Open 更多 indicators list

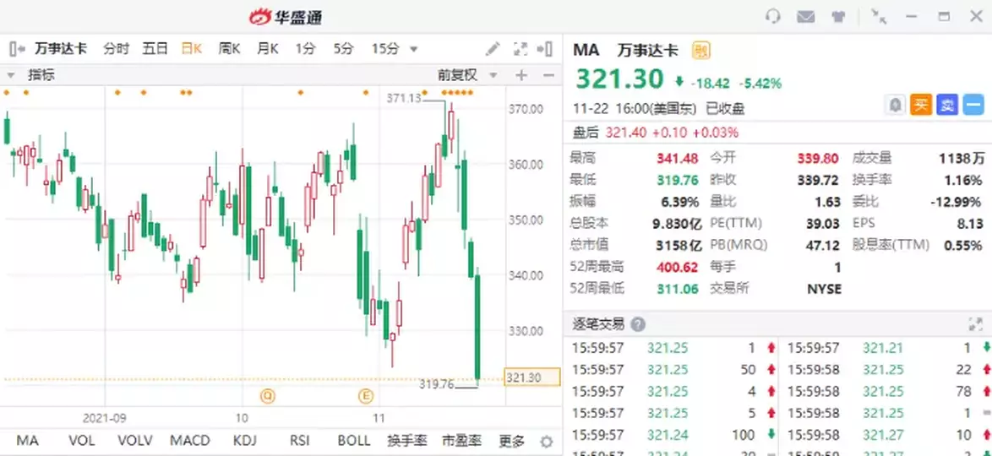[511, 440]
